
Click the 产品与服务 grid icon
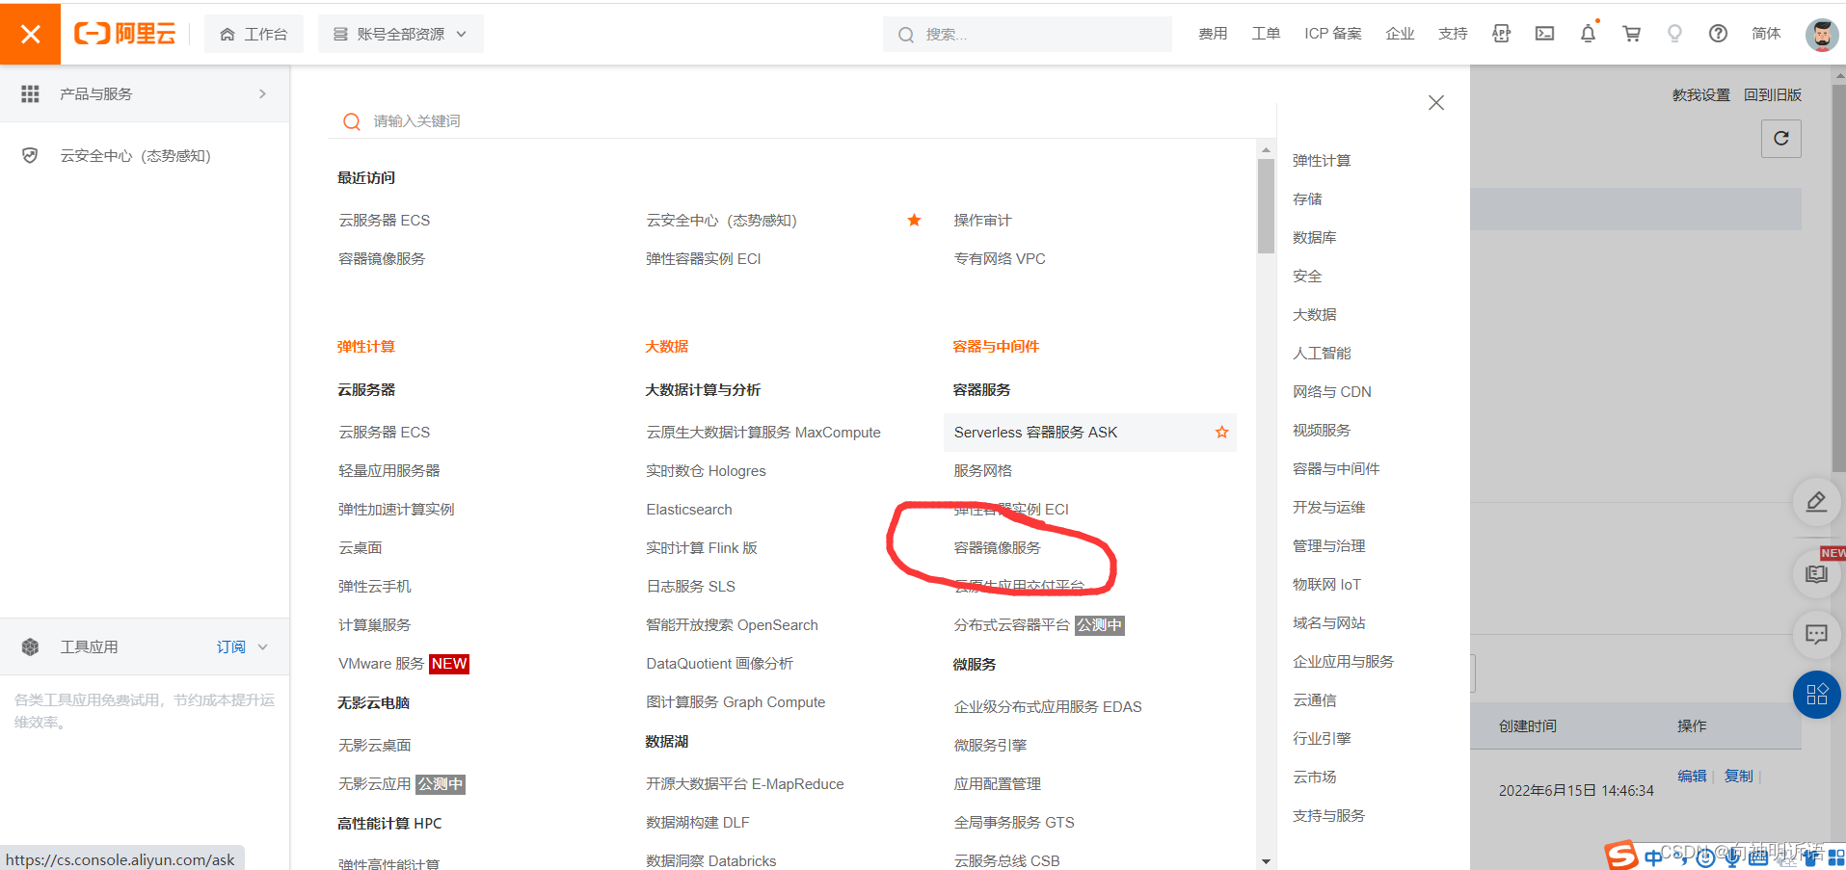(30, 93)
